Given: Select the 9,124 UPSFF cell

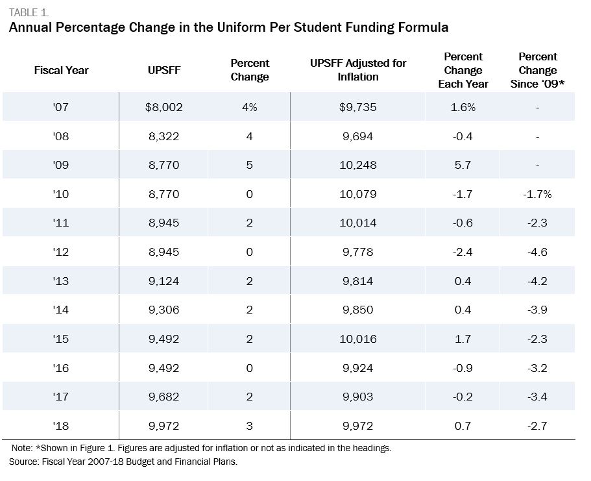Looking at the screenshot, I should click(163, 281).
